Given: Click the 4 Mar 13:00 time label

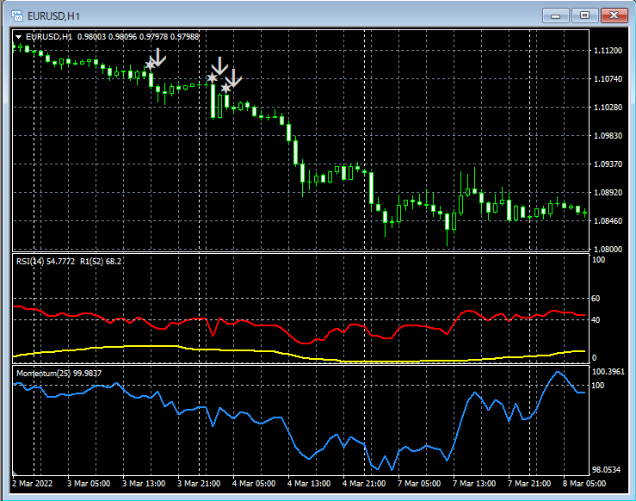Looking at the screenshot, I should 309,484.
